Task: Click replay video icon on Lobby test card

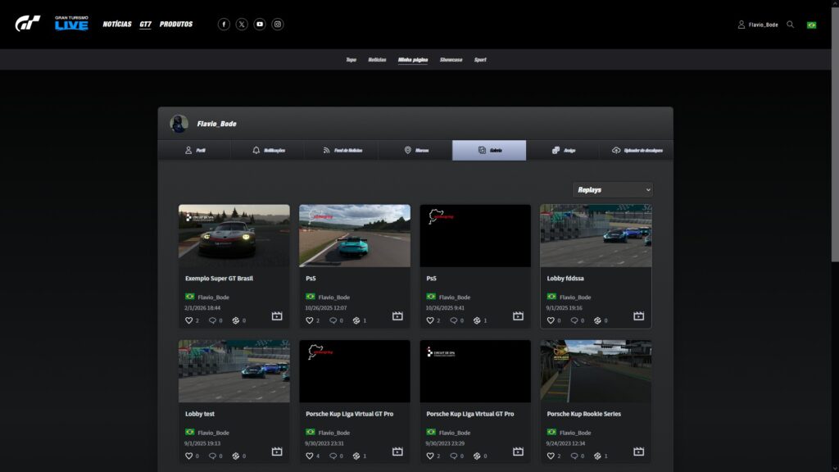Action: pyautogui.click(x=277, y=452)
